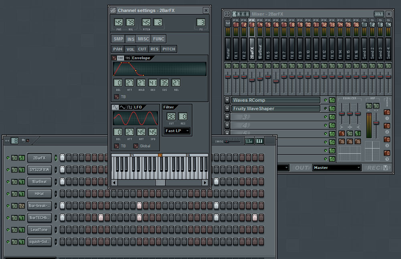Toggle the LFO Global checkbox

pos(136,146)
